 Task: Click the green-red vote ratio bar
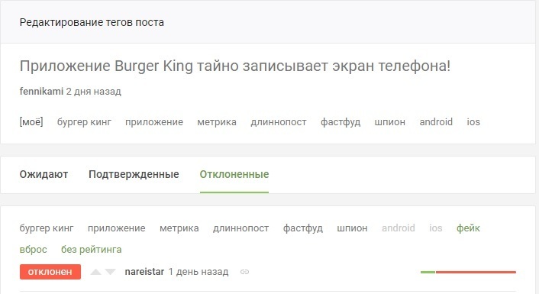click(x=468, y=272)
